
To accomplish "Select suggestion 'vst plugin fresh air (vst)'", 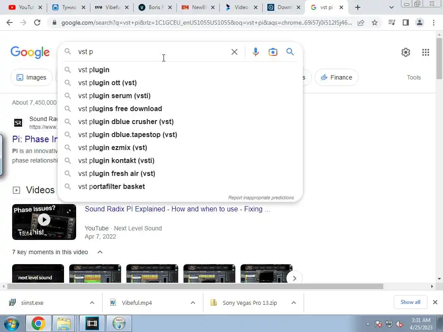I will (180, 174).
